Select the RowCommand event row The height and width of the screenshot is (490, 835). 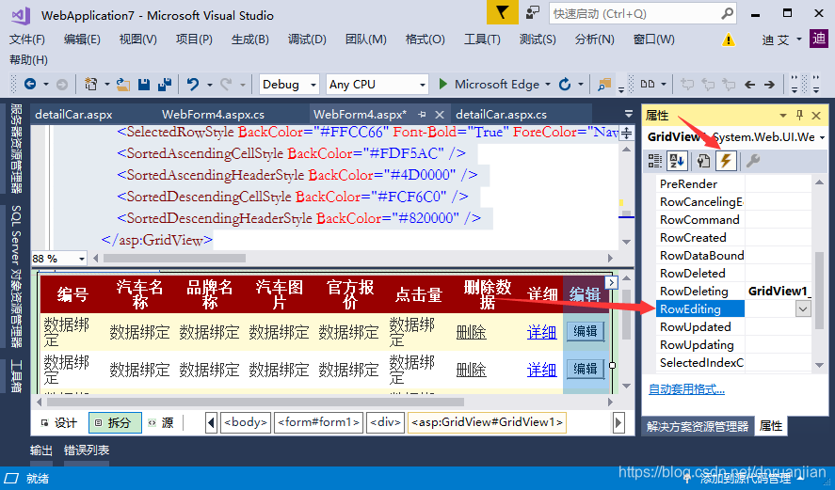pos(734,220)
